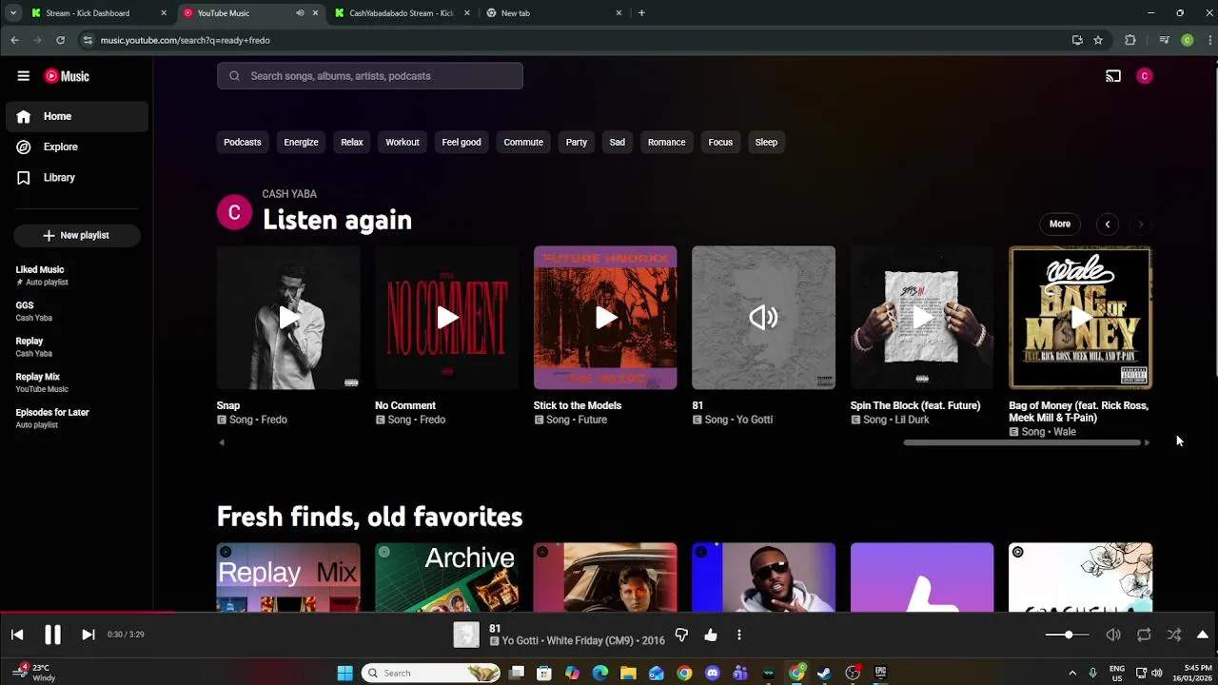
Task: Go to Home in sidebar
Action: 76,116
